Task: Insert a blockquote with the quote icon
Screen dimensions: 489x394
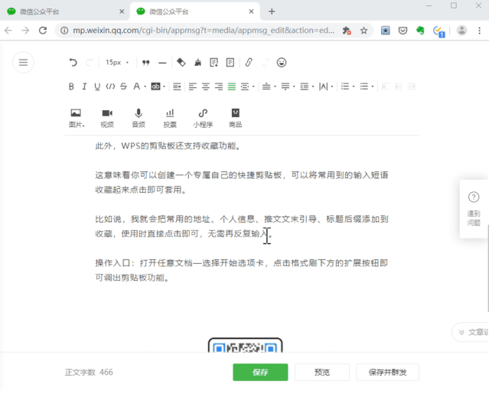Action: pyautogui.click(x=145, y=63)
